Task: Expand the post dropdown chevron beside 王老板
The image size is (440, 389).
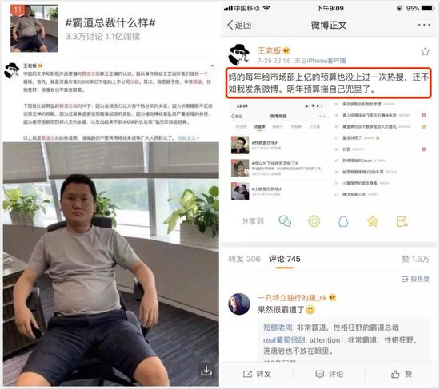Action: point(213,65)
